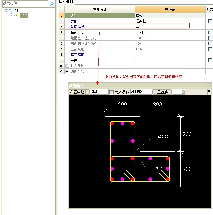Click the 截面编辑 property link
Screen dimensions: 213x215
(77, 27)
